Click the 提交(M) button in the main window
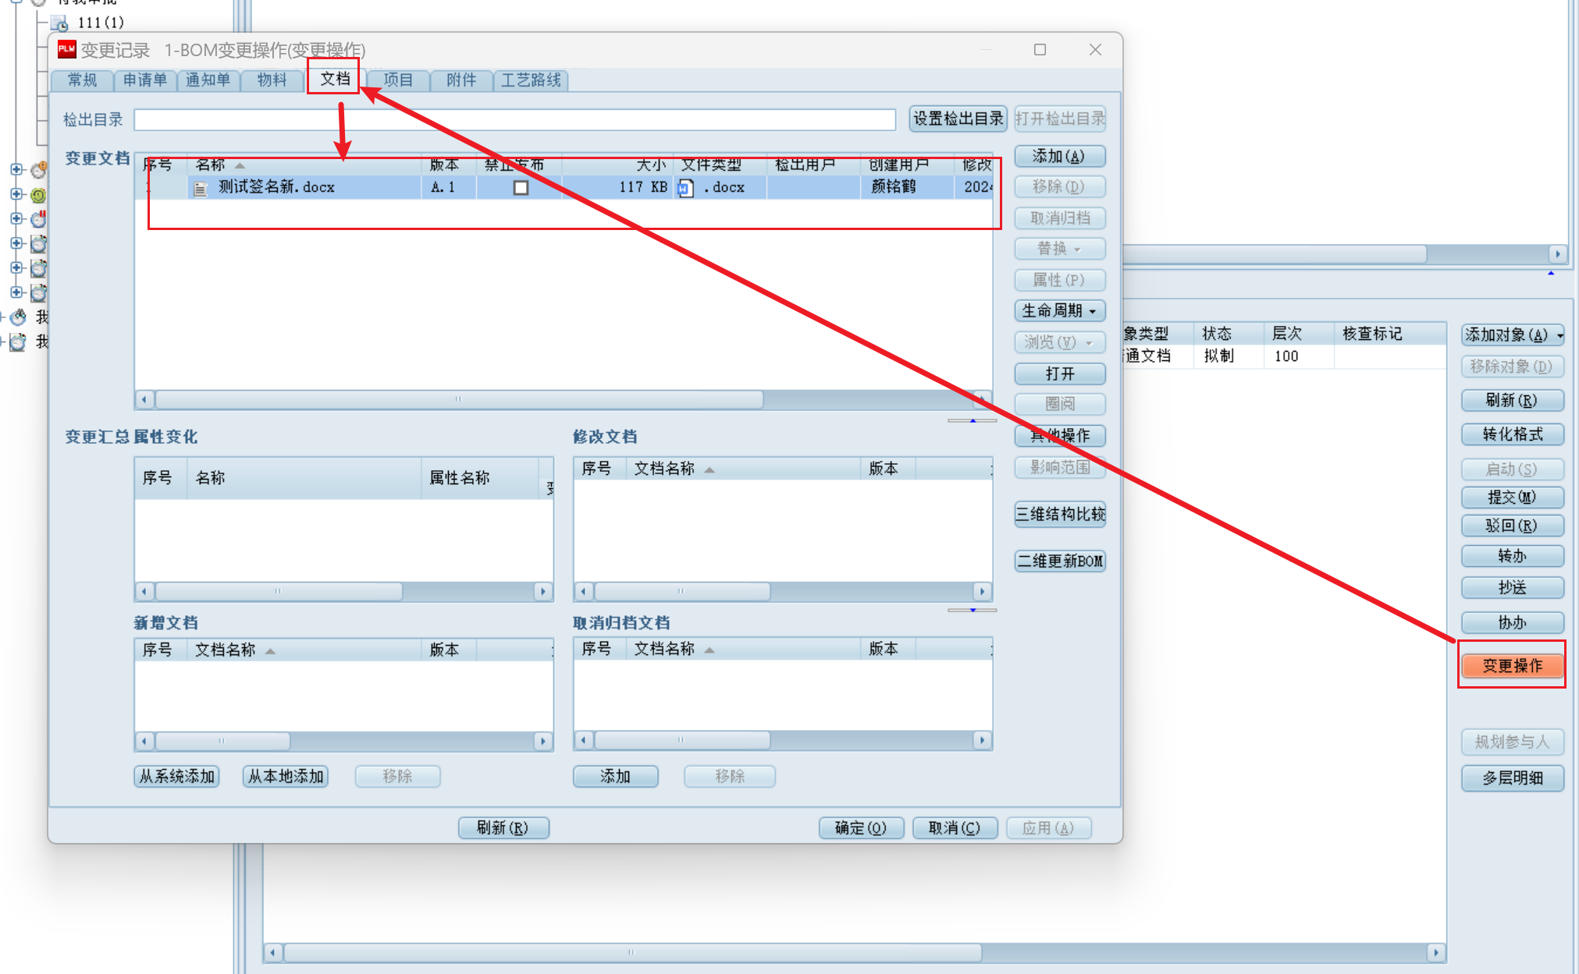Viewport: 1579px width, 974px height. pyautogui.click(x=1513, y=498)
